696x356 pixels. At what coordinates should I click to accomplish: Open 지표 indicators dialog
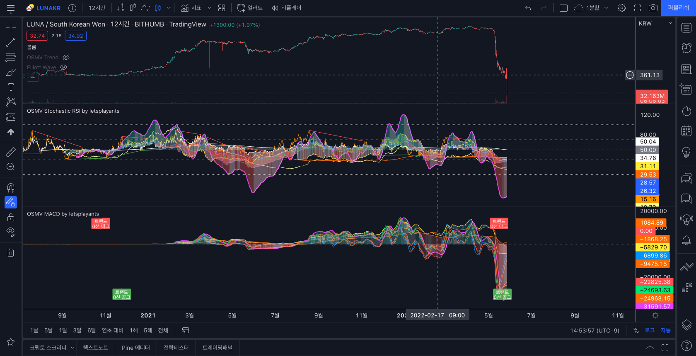click(191, 8)
